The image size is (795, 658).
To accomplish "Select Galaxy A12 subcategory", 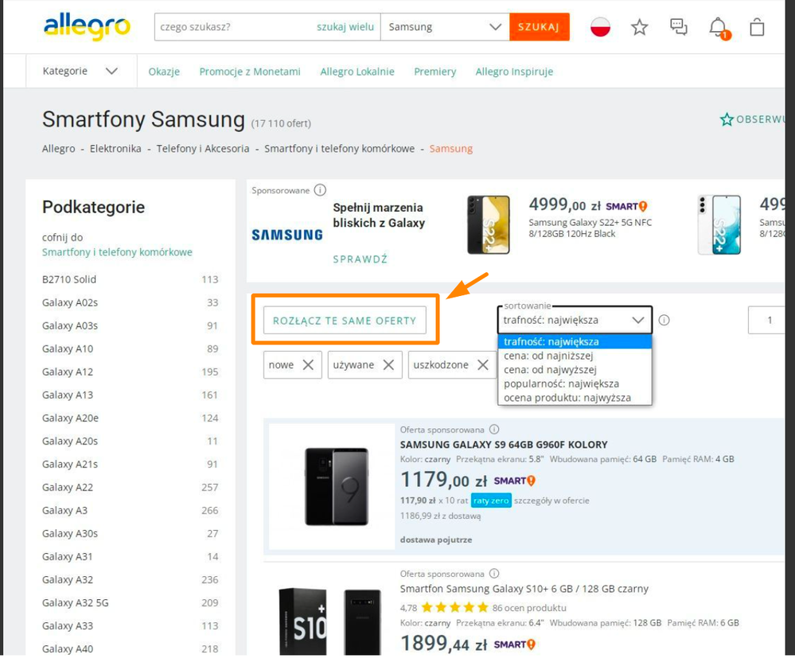I will click(68, 372).
